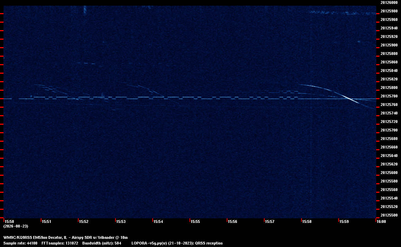The image size is (401, 247).
Task: Click the 28125580 frequency label
Action: [x=389, y=181]
